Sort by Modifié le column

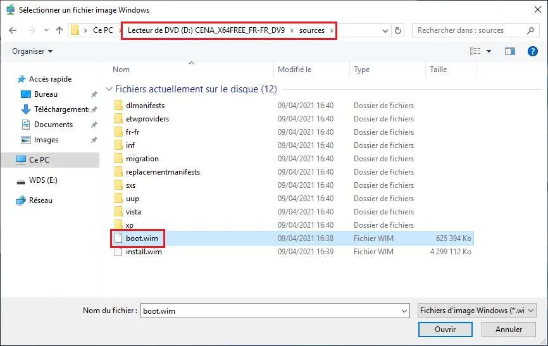[294, 70]
